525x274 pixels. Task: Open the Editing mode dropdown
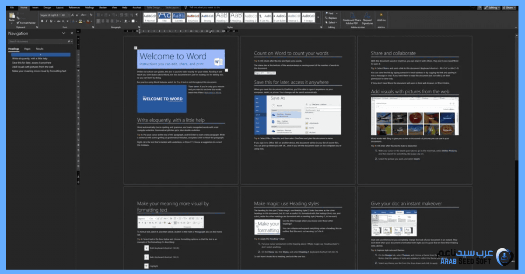coord(492,7)
